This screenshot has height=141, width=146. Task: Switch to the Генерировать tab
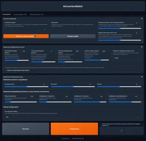(x=7, y=14)
